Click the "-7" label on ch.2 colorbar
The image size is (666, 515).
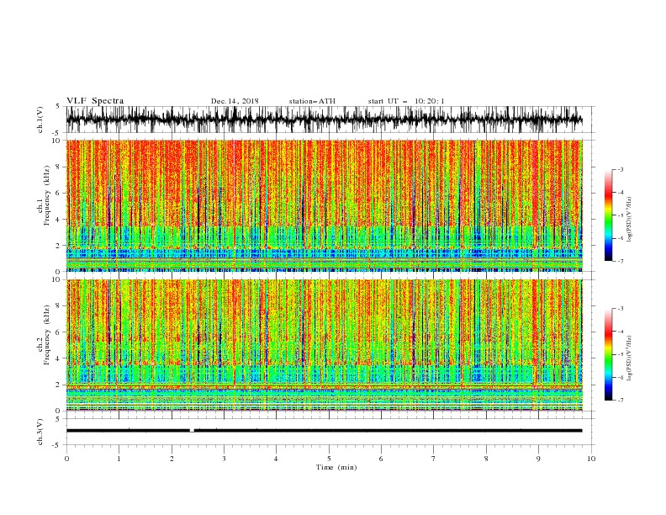coord(620,400)
